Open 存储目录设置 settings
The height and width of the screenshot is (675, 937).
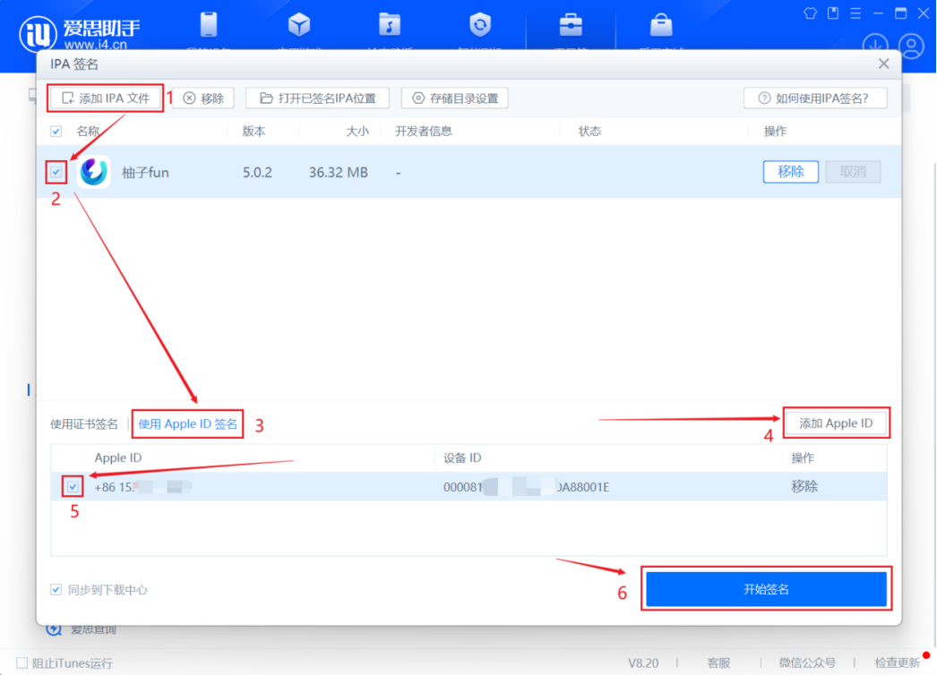tap(455, 98)
